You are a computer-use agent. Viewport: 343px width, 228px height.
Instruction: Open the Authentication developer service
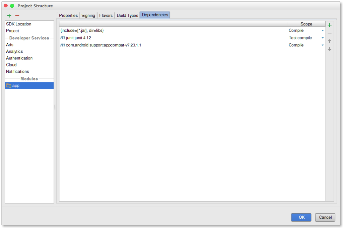(x=29, y=58)
